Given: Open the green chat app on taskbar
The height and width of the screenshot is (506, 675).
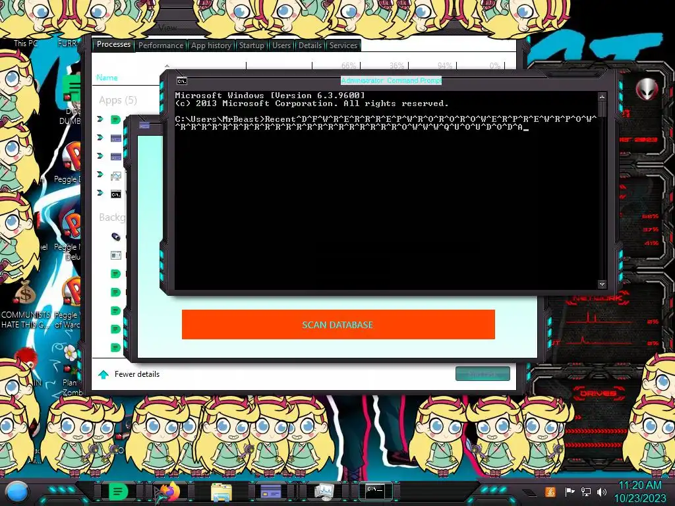Looking at the screenshot, I should point(117,492).
